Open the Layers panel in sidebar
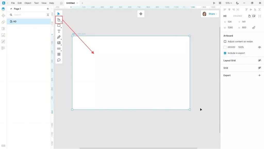Image resolution: width=264 pixels, height=149 pixels. (x=3, y=9)
